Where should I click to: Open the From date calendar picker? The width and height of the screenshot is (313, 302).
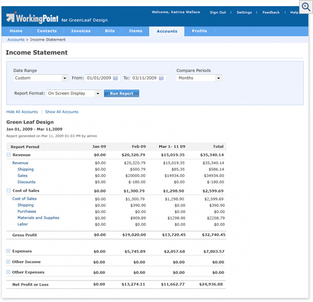coord(115,78)
